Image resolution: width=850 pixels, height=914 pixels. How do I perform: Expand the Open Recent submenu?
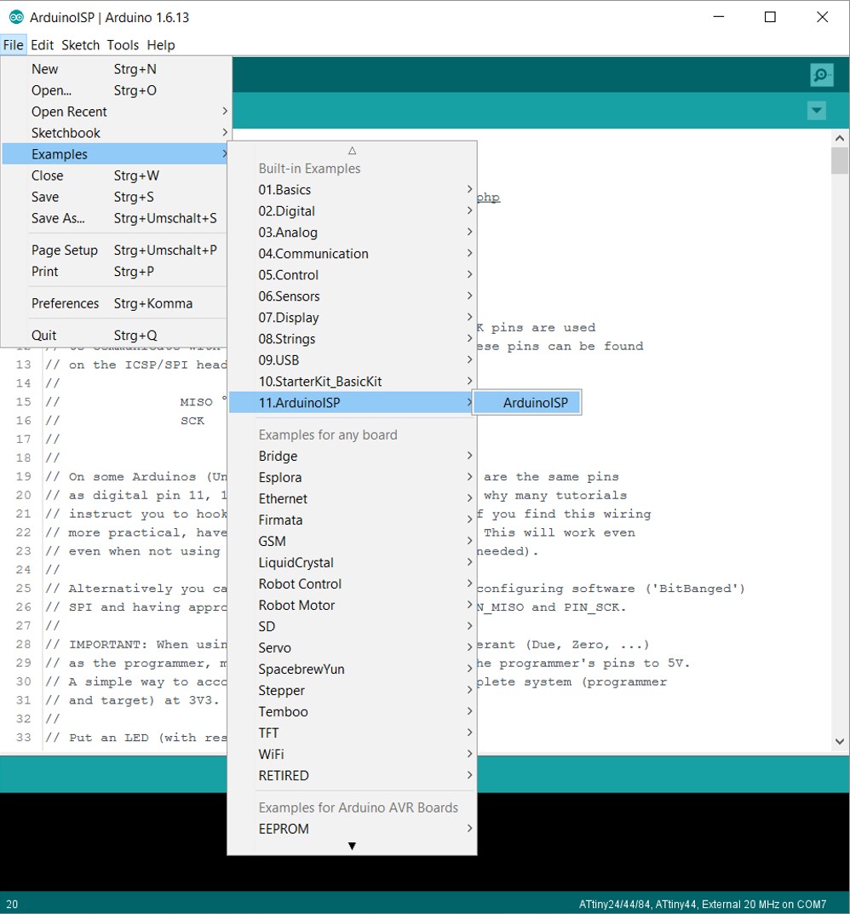[115, 112]
